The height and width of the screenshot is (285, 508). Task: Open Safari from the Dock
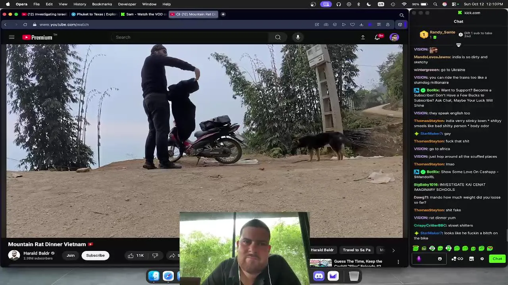168,276
